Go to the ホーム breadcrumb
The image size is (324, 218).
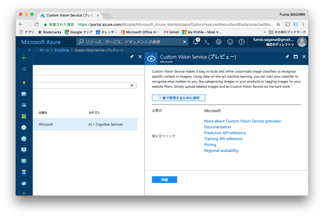(44, 50)
